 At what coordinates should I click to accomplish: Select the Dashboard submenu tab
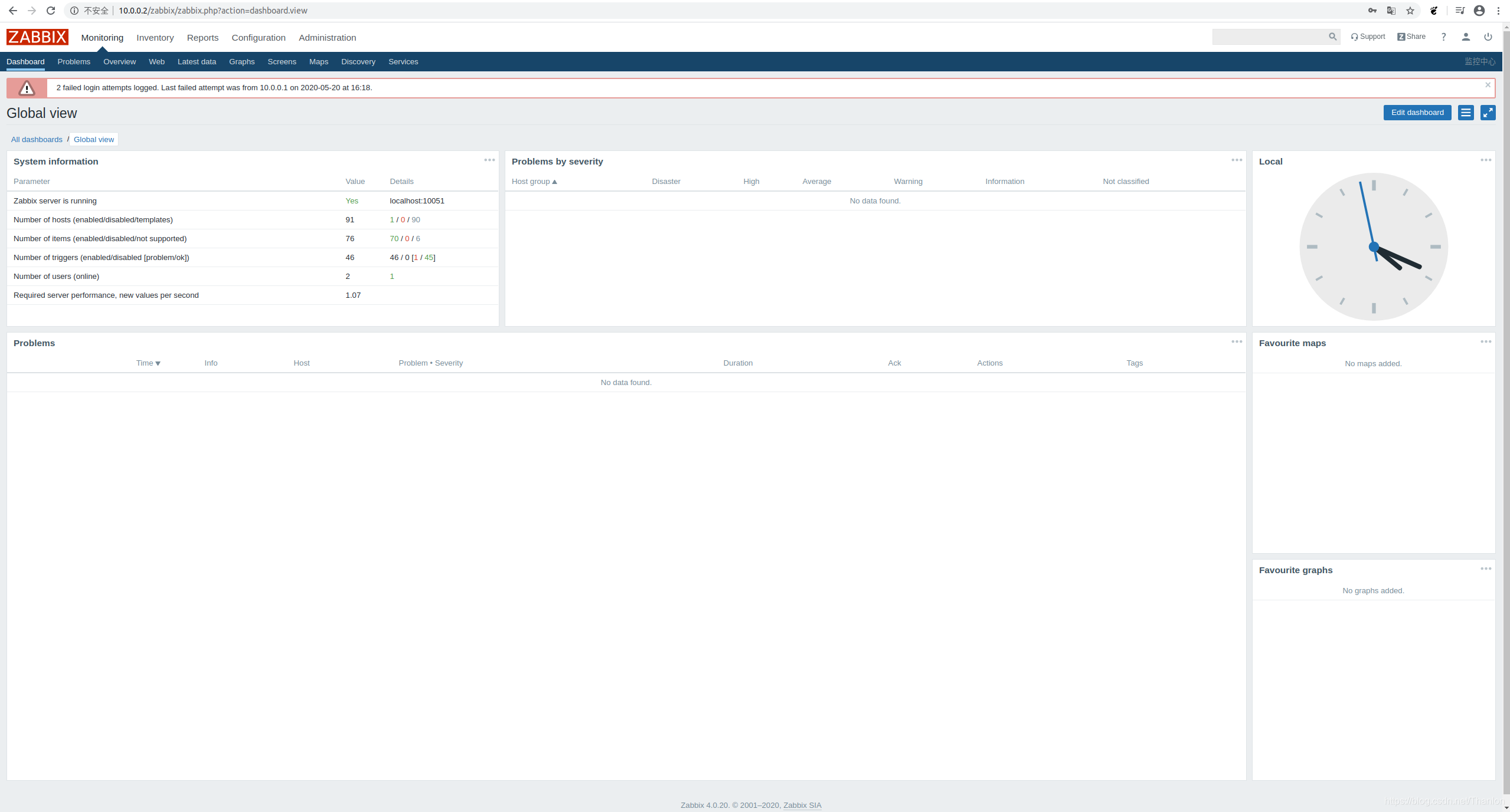25,62
